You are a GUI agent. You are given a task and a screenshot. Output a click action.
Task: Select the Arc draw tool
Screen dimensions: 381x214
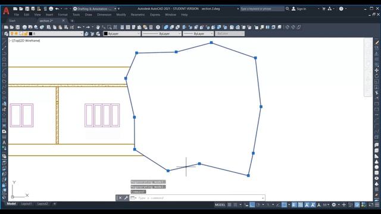coord(4,71)
